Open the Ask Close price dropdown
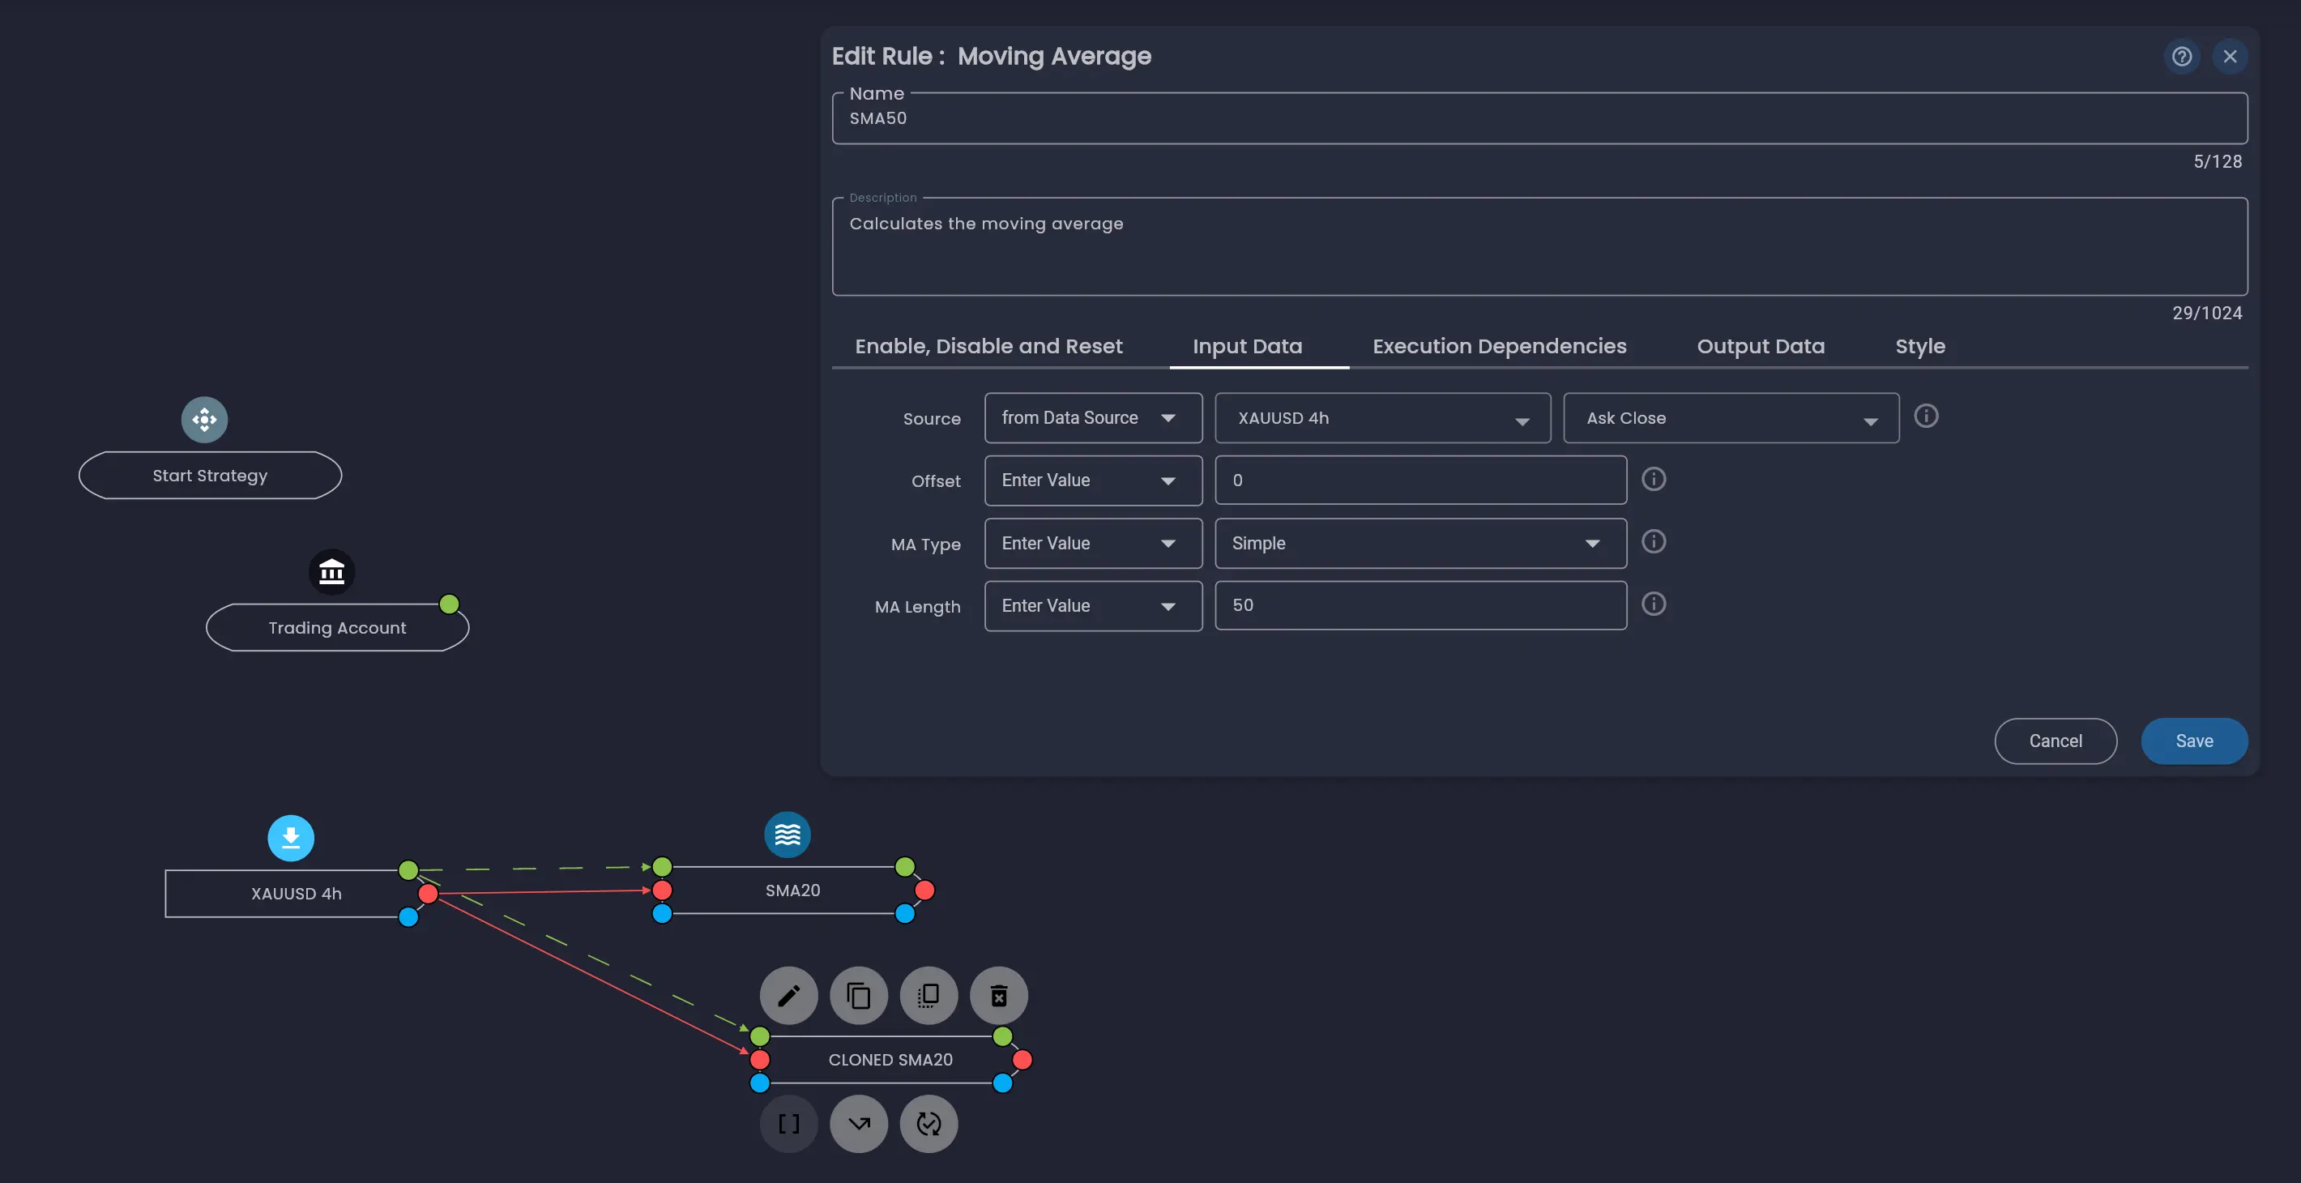Screen dimensions: 2301x1183 (1731, 418)
